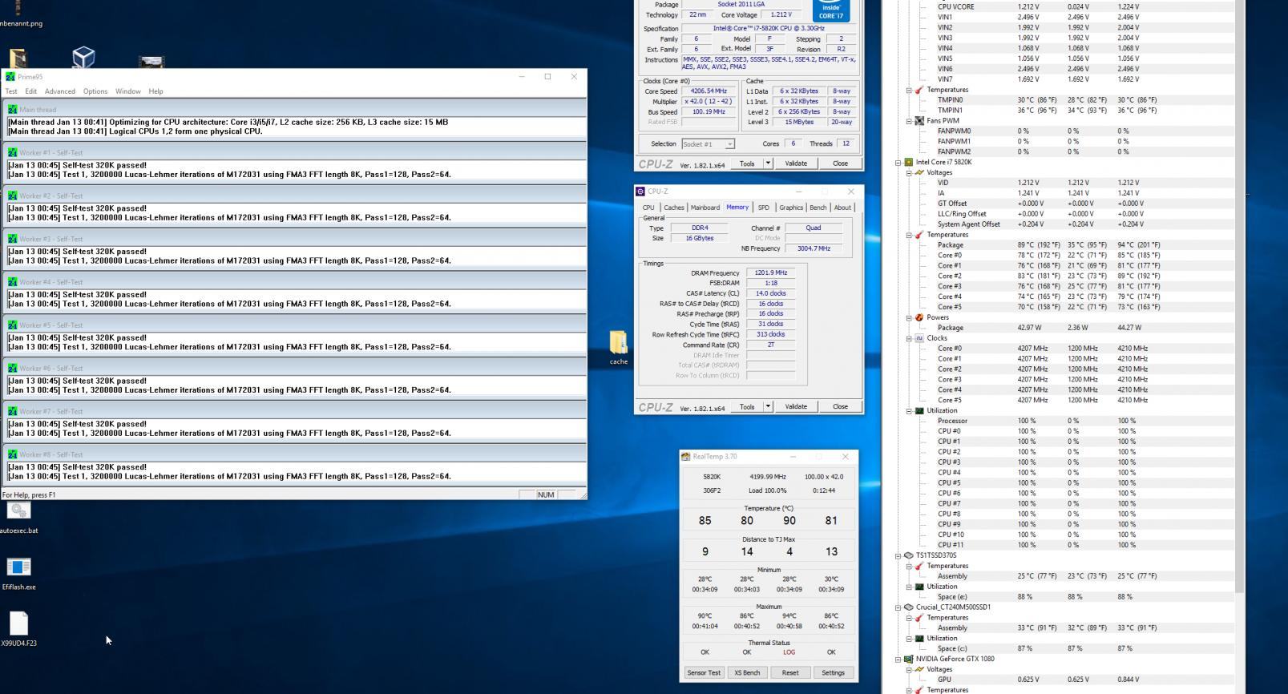Image resolution: width=1288 pixels, height=694 pixels.
Task: Click the Main thread window icon in Prime95
Action: [13, 110]
